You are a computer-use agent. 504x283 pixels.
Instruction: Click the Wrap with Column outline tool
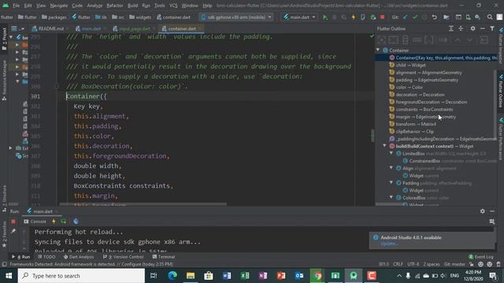pyautogui.click(x=405, y=40)
